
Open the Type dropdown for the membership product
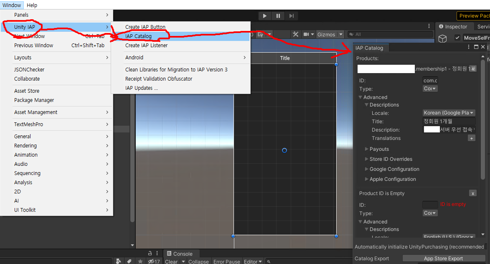coord(430,89)
